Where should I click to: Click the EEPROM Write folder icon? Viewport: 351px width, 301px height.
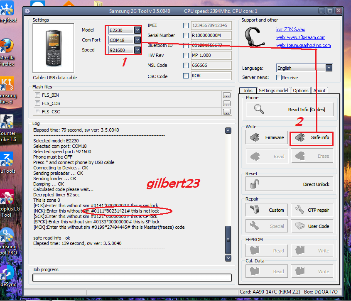[300, 250]
